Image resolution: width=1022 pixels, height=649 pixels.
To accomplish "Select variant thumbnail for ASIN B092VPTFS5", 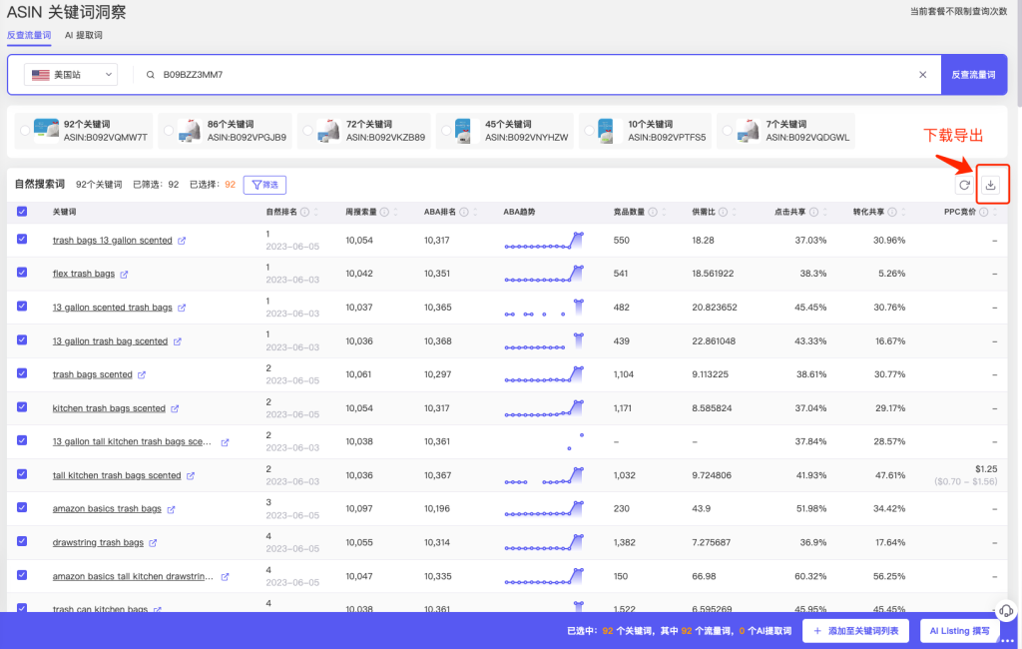I will (x=606, y=131).
